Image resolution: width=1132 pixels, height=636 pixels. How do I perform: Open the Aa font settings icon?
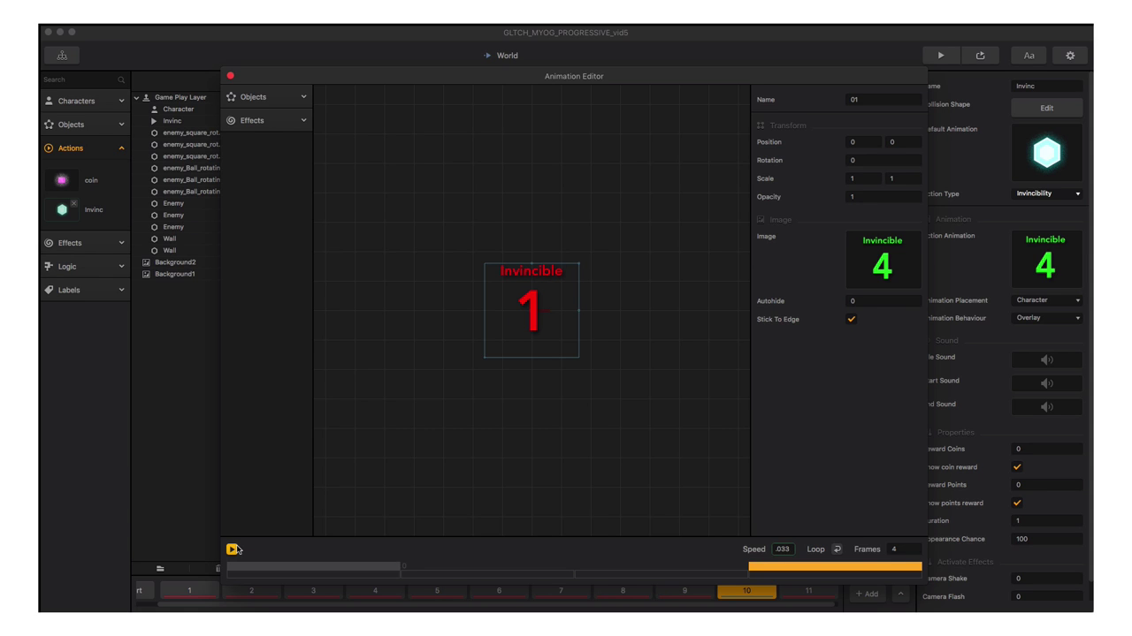[x=1029, y=56]
